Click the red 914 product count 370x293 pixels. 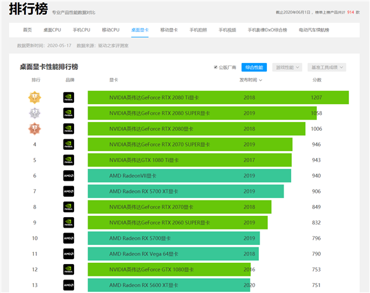point(350,12)
